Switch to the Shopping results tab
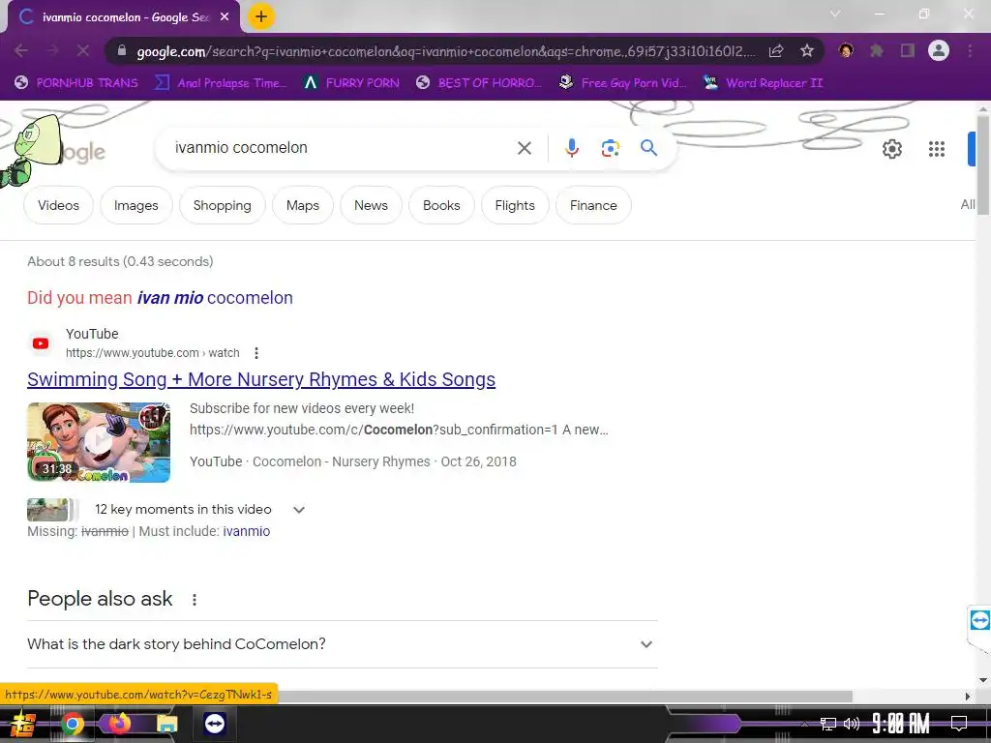 click(222, 205)
